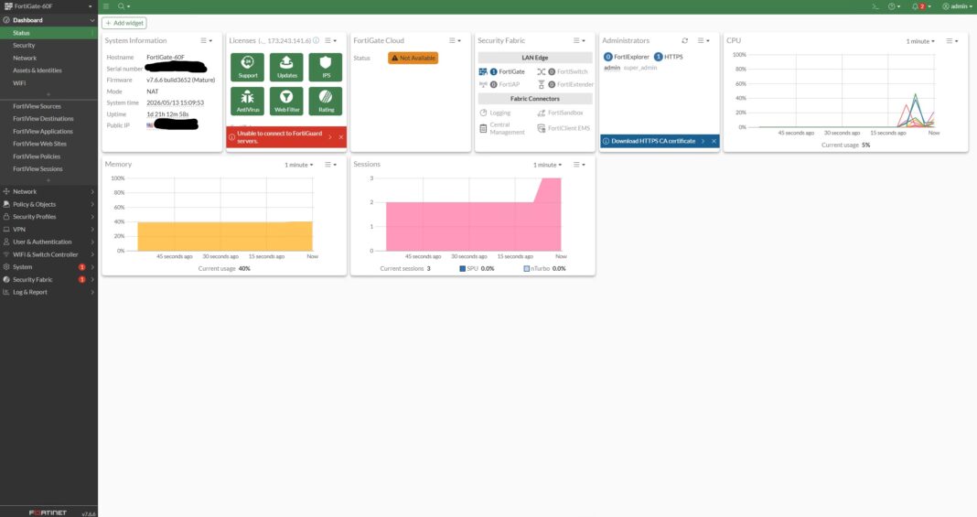Screen dimensions: 977x517
Task: Expand Security Profiles sidebar section
Action: pos(48,217)
